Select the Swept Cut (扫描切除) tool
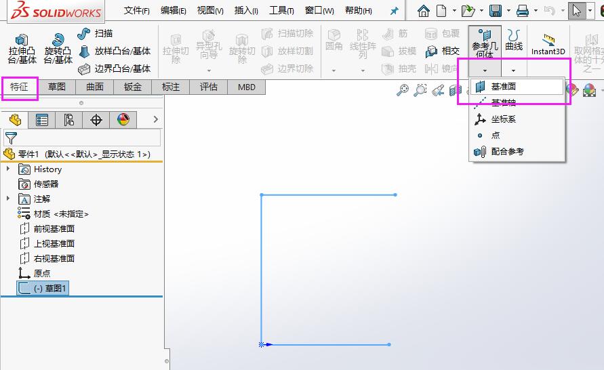The width and height of the screenshot is (604, 370). pos(287,33)
